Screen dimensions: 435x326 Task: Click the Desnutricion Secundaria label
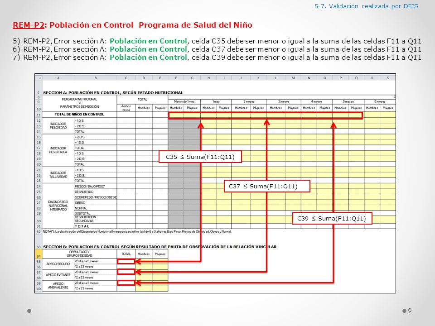pyautogui.click(x=85, y=219)
